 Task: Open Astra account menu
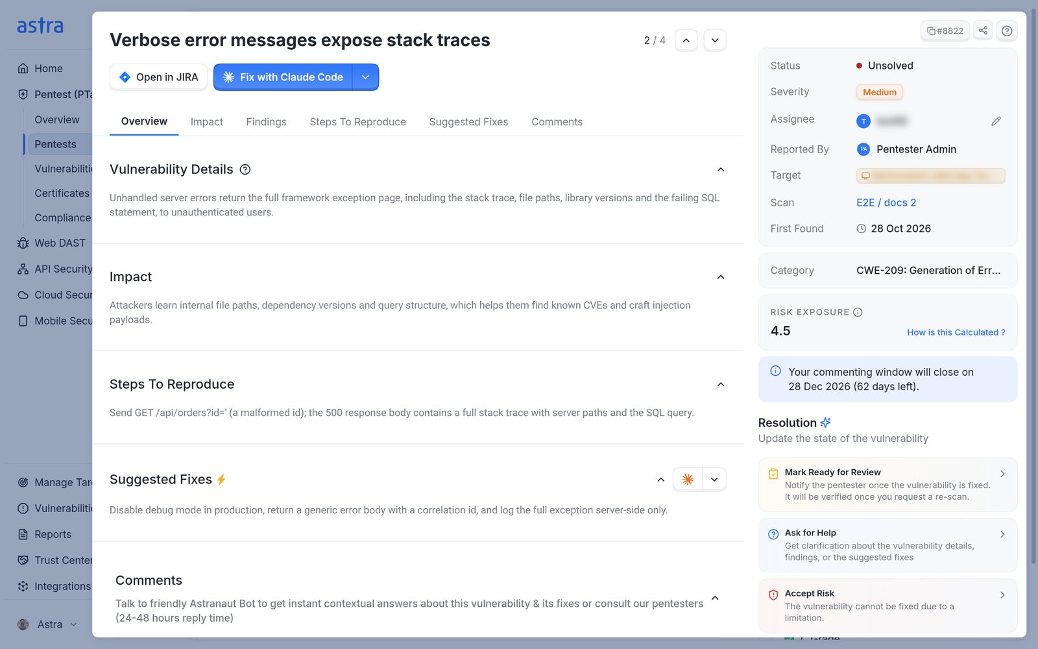(47, 624)
